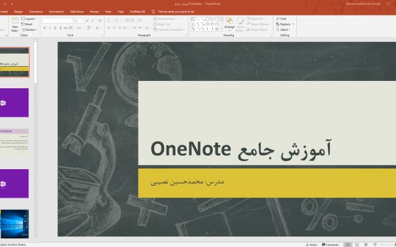
Task: Click Shape Outline option
Action: click(x=258, y=24)
